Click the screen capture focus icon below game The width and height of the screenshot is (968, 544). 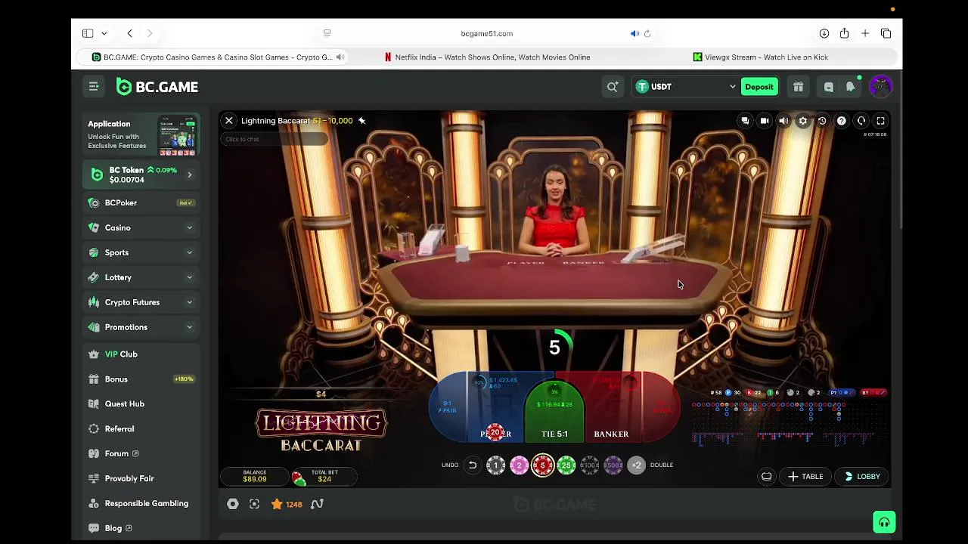(x=254, y=504)
